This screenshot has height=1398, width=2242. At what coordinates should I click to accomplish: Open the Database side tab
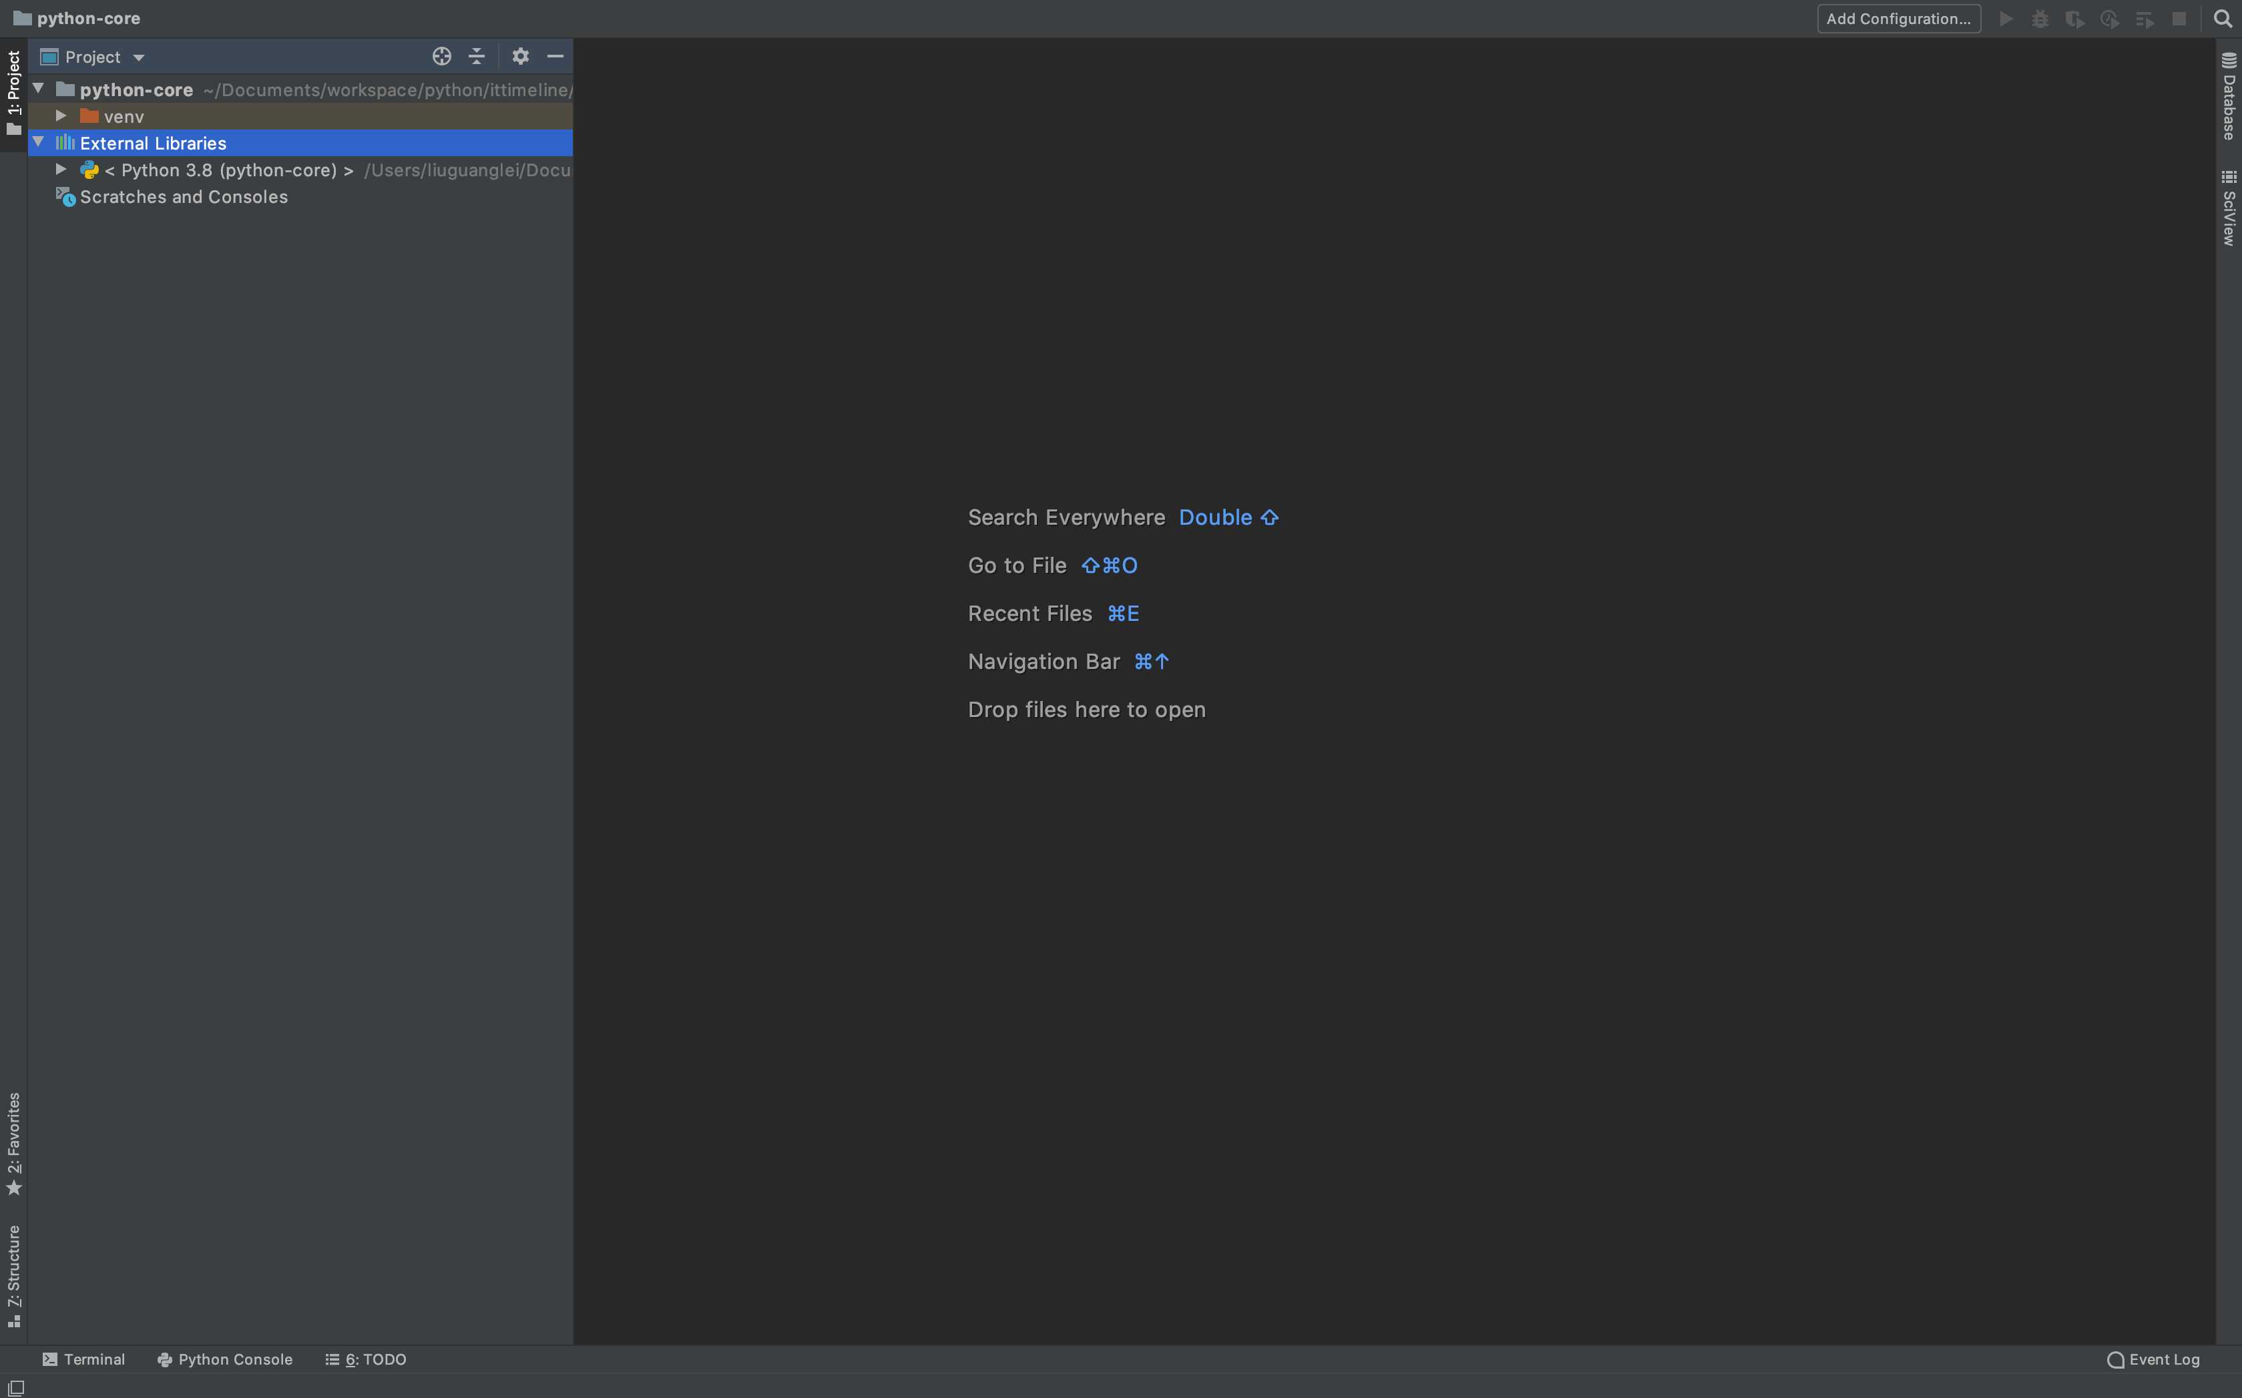coord(2229,96)
